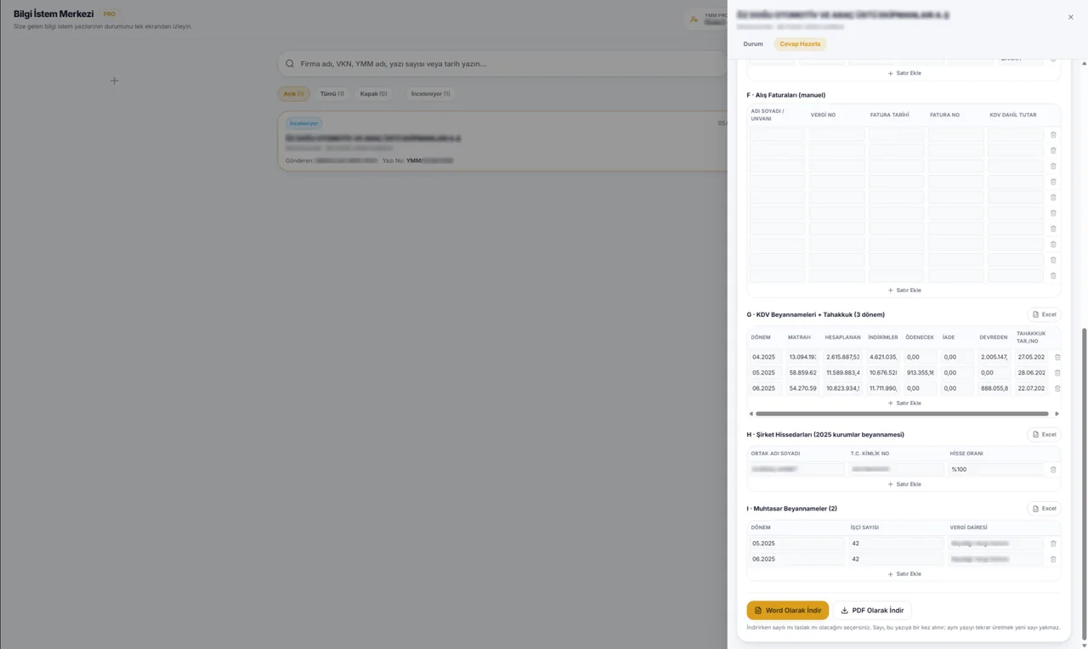Remove the %100 shareholder row using trash icon
The width and height of the screenshot is (1088, 649).
(1053, 470)
